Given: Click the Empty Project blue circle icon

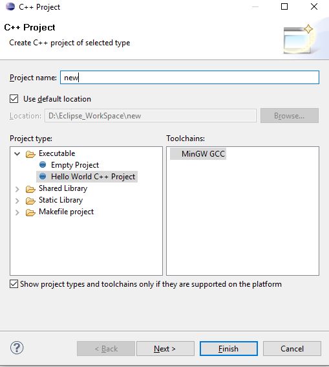Looking at the screenshot, I should (x=43, y=165).
